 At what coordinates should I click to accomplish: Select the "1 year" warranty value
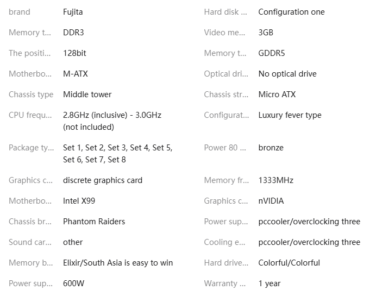[x=270, y=283]
